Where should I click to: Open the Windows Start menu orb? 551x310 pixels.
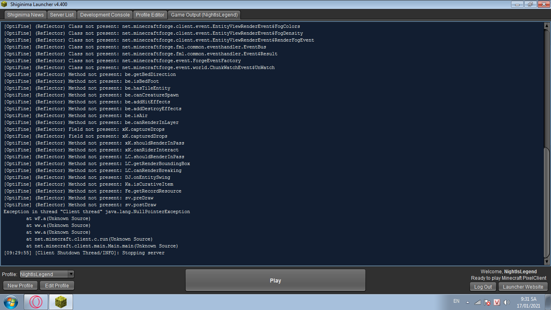click(10, 302)
